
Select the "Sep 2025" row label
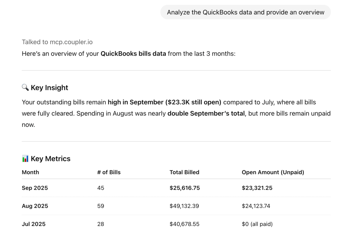(35, 188)
